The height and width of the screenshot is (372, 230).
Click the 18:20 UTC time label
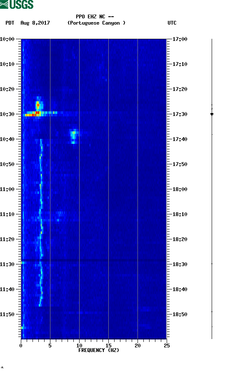point(180,239)
